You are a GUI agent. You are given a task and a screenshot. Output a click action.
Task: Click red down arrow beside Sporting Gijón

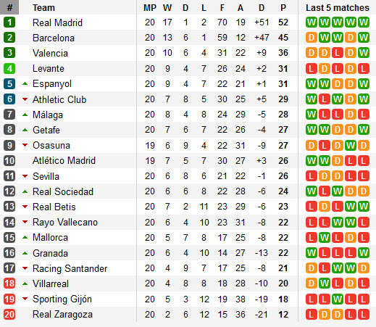pyautogui.click(x=25, y=299)
